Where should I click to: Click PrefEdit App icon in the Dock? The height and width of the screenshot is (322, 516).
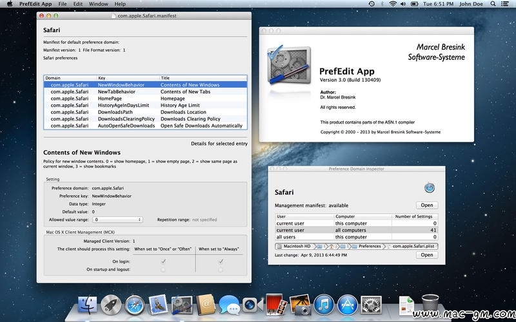point(182,305)
